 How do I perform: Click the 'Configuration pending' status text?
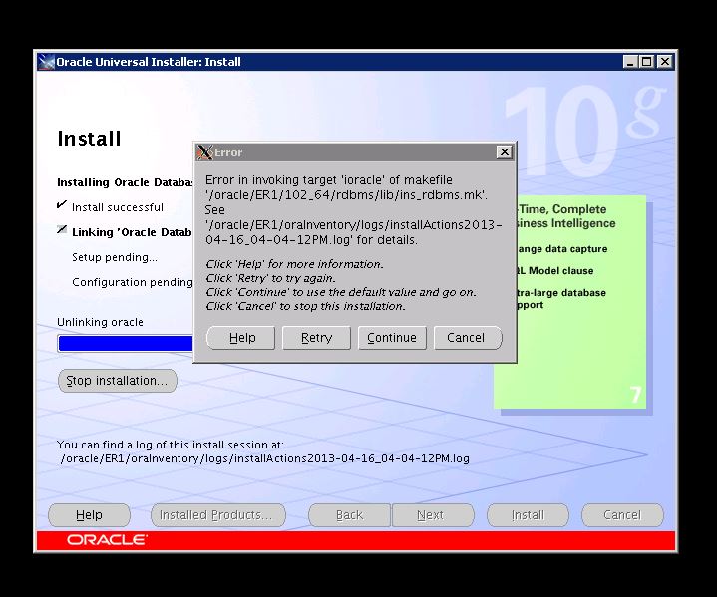click(133, 282)
